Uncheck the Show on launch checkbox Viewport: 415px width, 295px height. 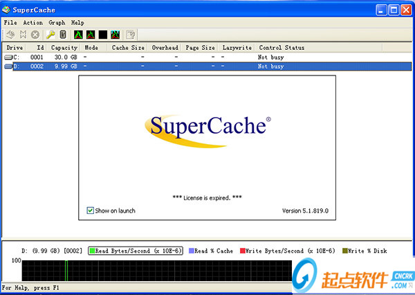click(x=90, y=211)
